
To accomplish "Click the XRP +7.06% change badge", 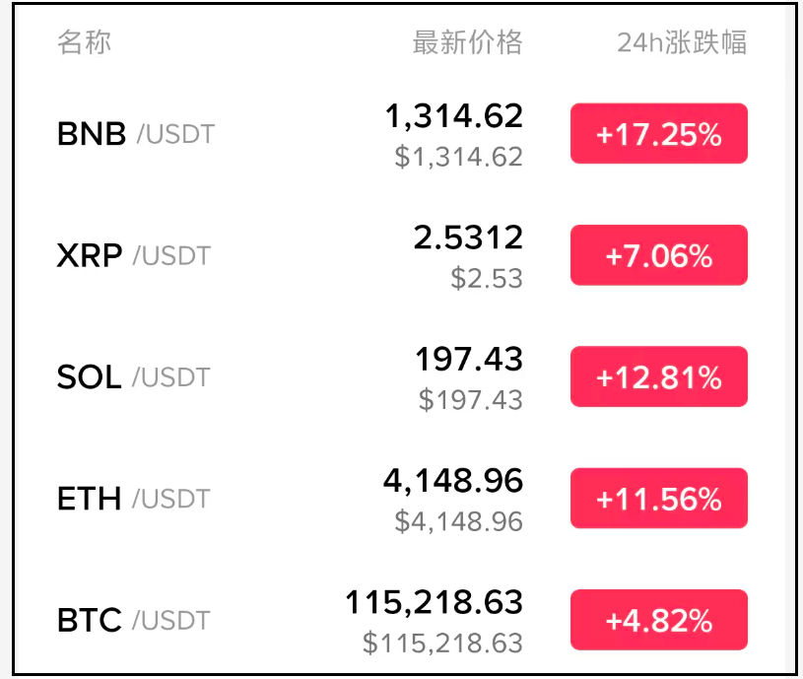I will coord(658,256).
